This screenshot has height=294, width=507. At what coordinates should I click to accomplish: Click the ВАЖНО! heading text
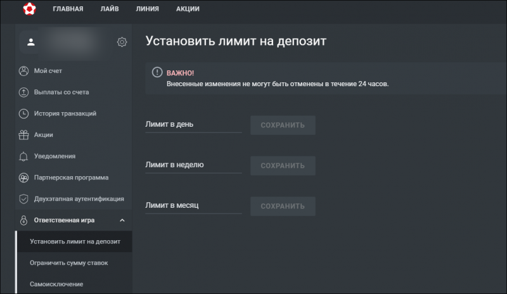(x=180, y=73)
